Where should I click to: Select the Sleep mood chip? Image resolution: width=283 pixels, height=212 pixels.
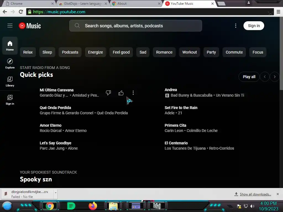(x=47, y=52)
